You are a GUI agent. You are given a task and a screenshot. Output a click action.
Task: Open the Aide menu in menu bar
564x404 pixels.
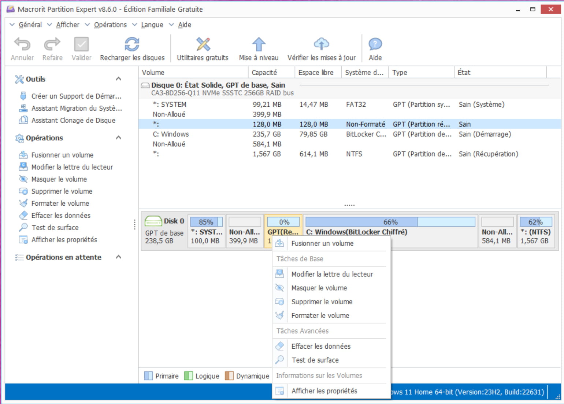tap(185, 25)
